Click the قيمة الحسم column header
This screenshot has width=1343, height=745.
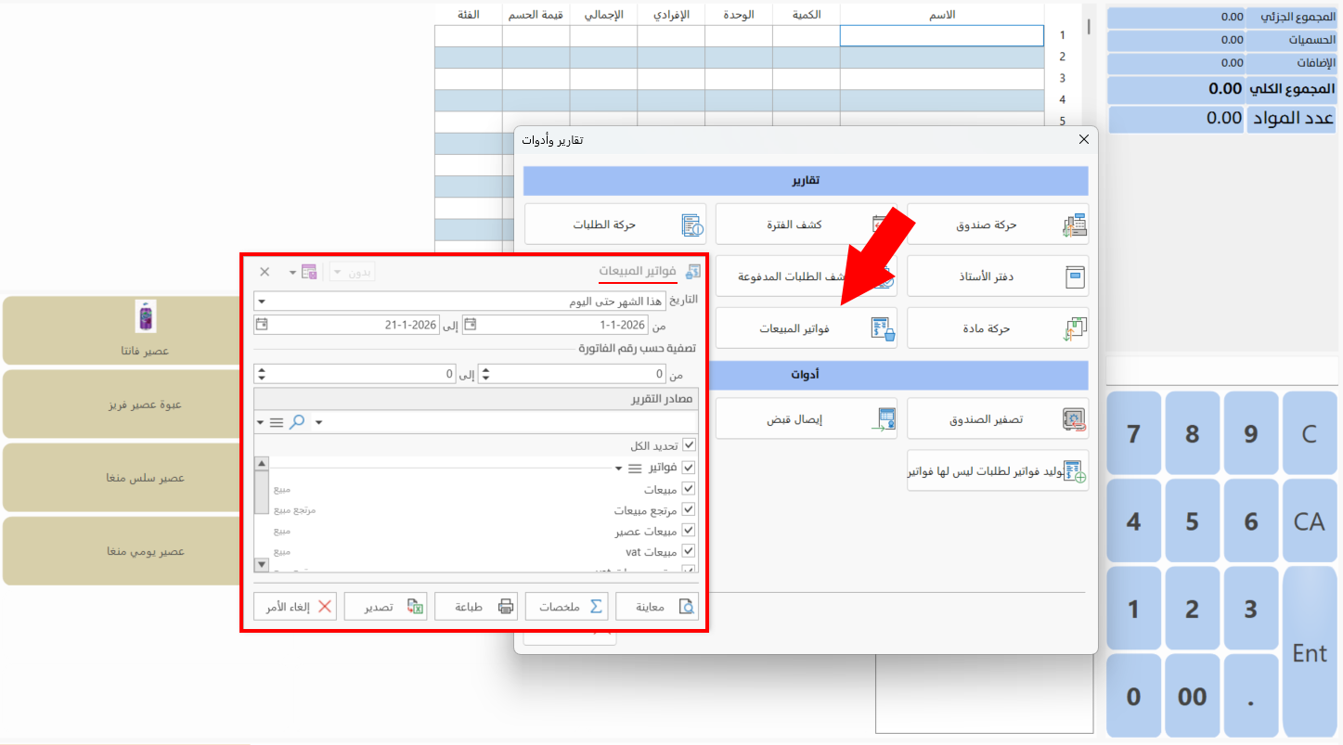tap(536, 15)
